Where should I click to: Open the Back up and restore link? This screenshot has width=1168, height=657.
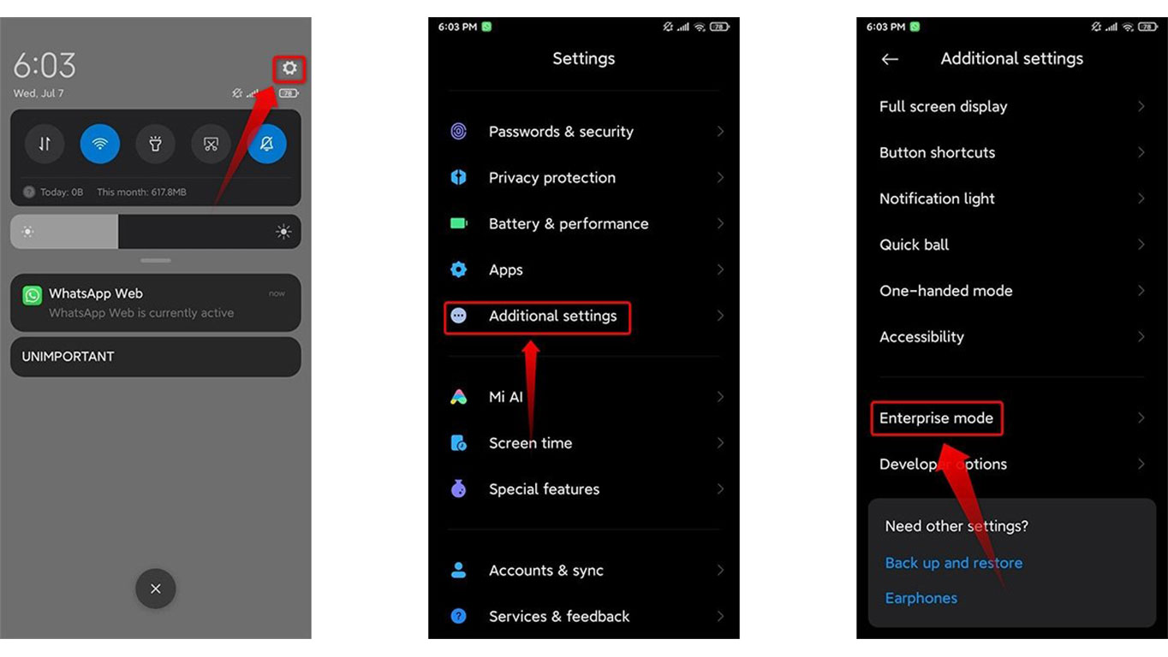click(954, 563)
